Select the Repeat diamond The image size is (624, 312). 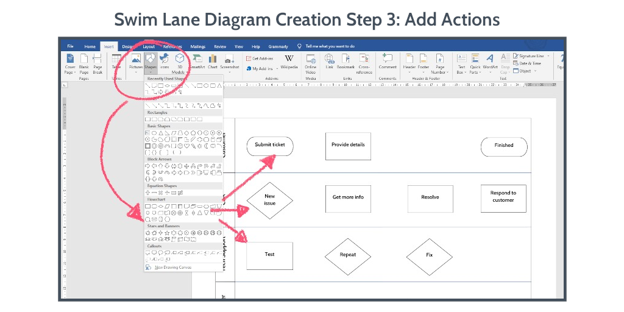pos(348,257)
